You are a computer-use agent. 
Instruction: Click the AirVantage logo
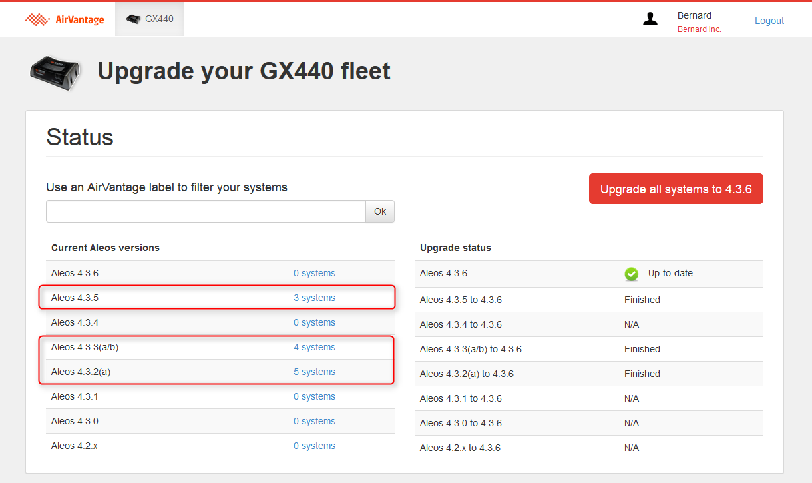click(x=65, y=20)
